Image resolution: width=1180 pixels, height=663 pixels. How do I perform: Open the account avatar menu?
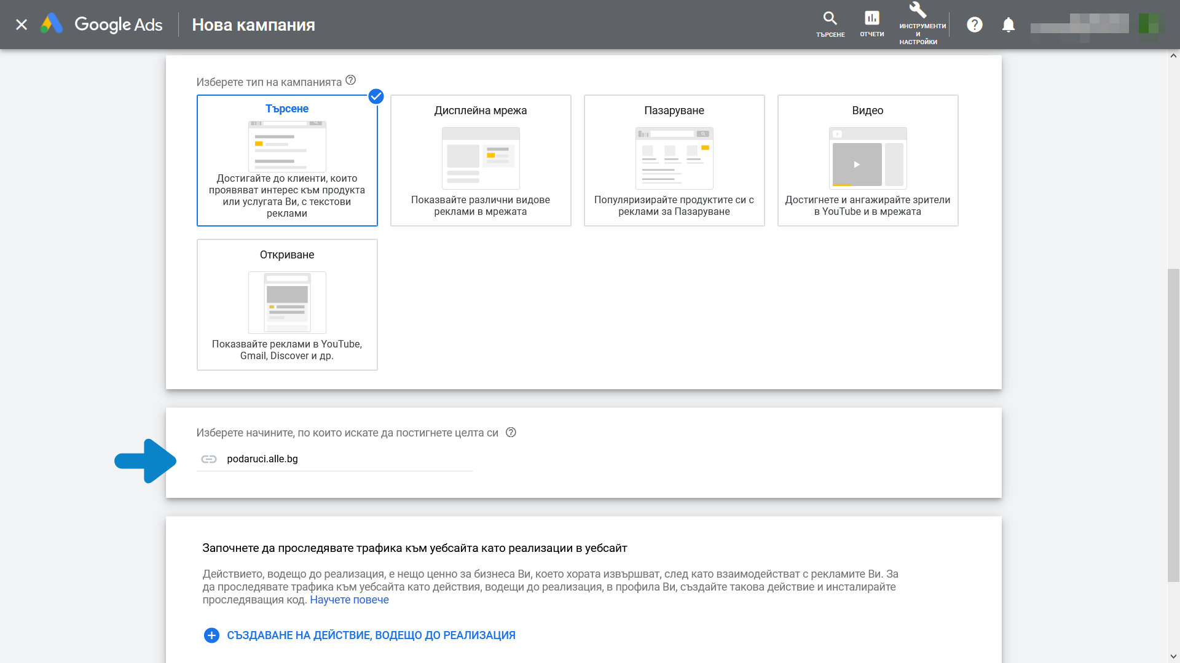(1148, 25)
